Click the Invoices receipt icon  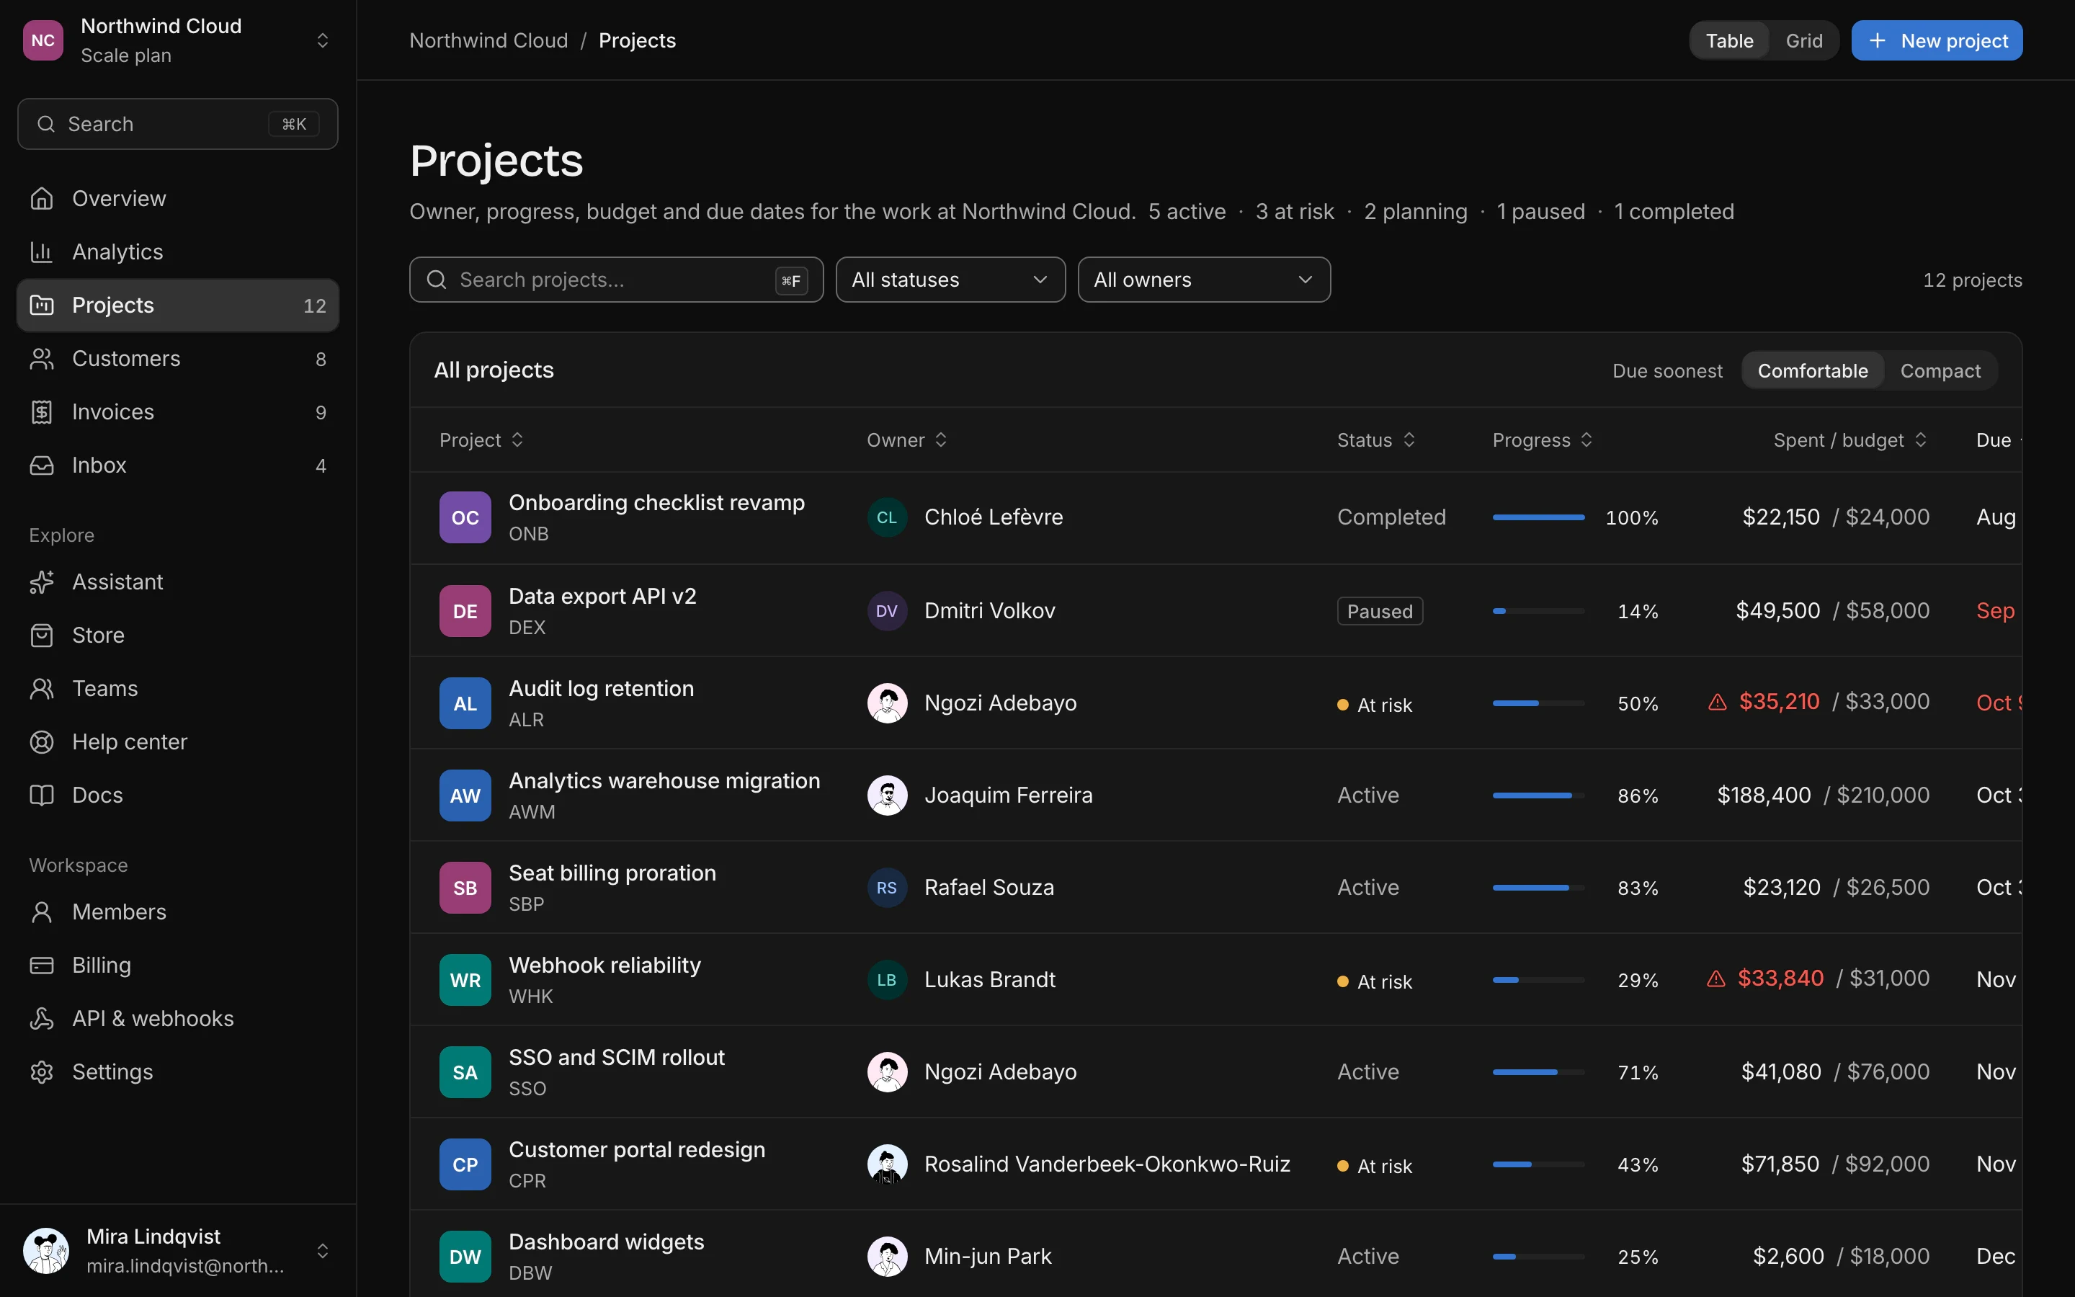click(41, 411)
